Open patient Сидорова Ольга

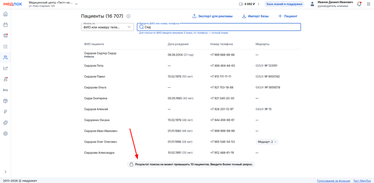tap(95, 87)
